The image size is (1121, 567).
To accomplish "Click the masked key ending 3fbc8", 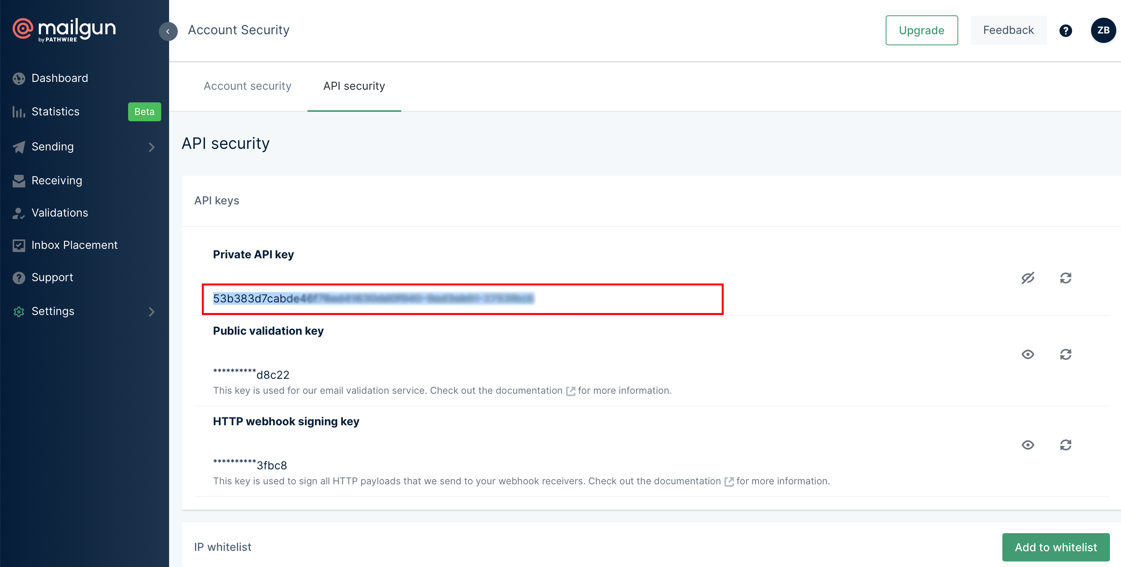I will [x=250, y=464].
